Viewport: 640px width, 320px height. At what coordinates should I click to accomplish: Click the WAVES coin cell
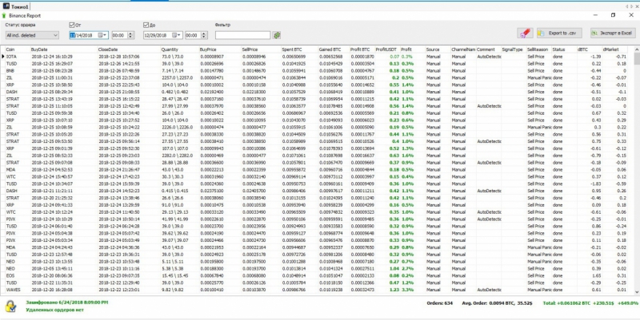13,290
